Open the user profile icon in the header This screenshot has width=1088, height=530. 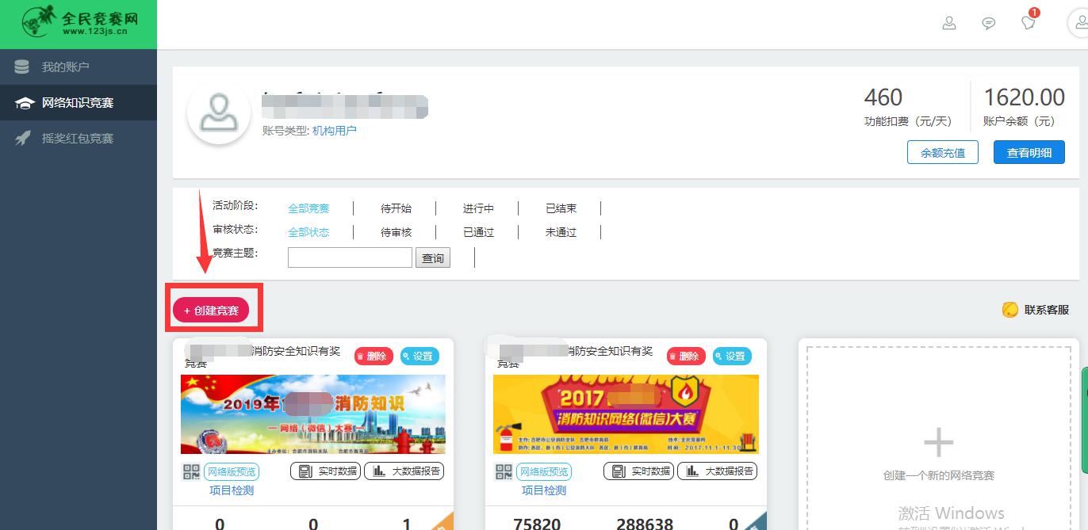(x=948, y=24)
